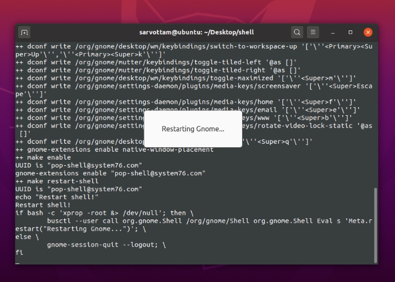This screenshot has width=395, height=282.
Task: Click the 'fi' line
Action: coord(19,252)
